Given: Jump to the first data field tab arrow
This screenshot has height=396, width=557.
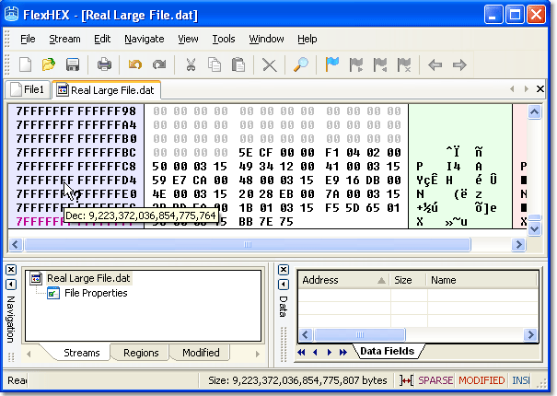Looking at the screenshot, I should coord(302,353).
